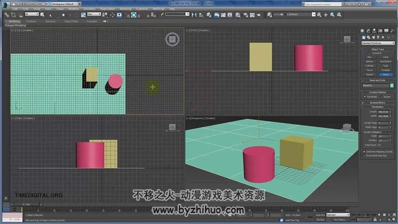Click the Help question mark icon

pos(366,4)
